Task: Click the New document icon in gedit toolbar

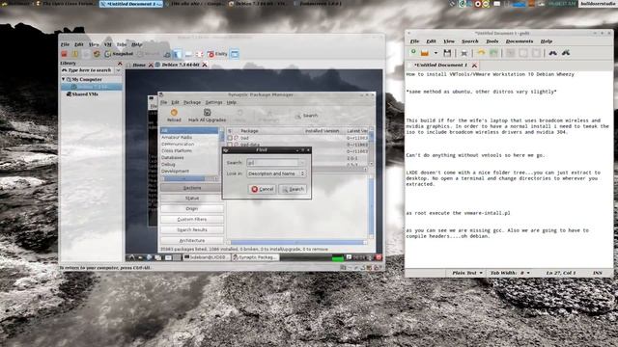Action: tap(413, 52)
